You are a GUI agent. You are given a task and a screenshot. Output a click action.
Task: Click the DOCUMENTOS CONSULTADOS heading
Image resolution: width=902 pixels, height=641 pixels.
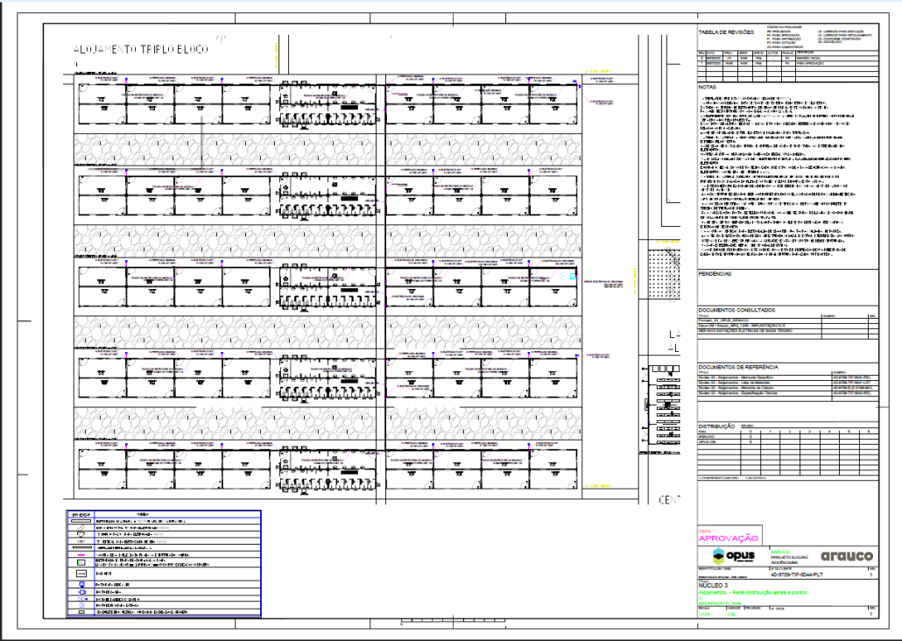(x=737, y=310)
